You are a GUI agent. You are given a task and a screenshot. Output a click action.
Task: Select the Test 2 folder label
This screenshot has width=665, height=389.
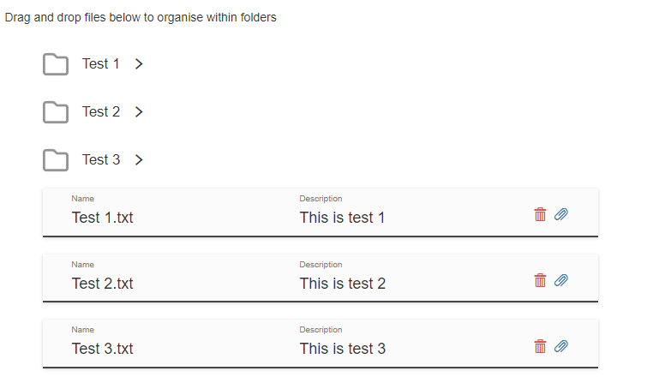coord(101,112)
